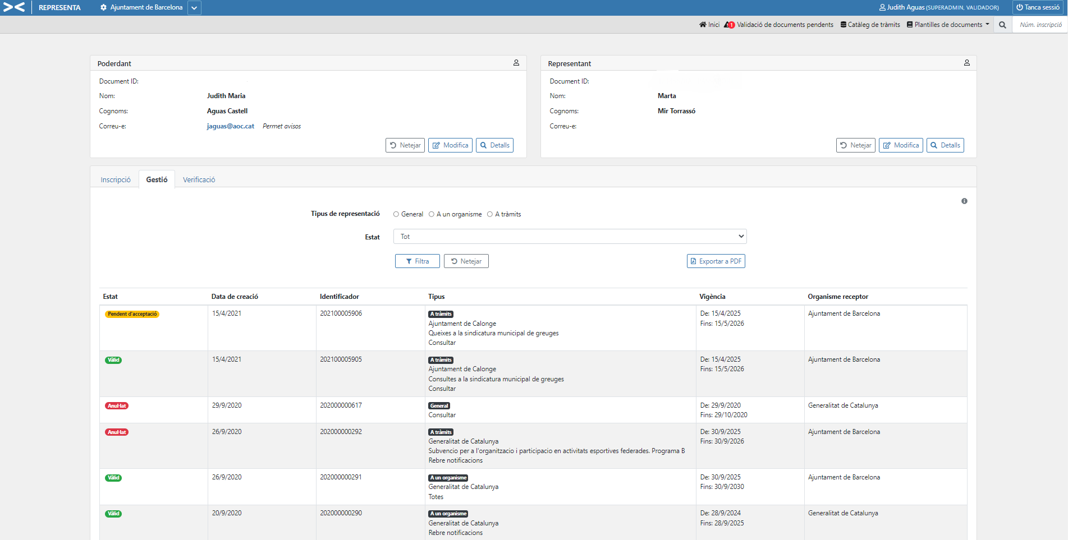The image size is (1068, 540).
Task: Click Fins: 30/9/2030 validity date
Action: (722, 487)
